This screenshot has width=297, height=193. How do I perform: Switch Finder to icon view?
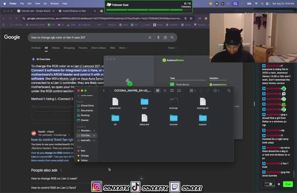[x=157, y=91]
